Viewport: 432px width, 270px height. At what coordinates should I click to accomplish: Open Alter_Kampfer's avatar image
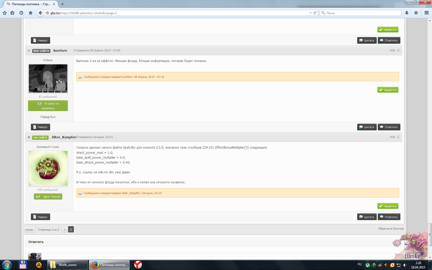[48, 168]
